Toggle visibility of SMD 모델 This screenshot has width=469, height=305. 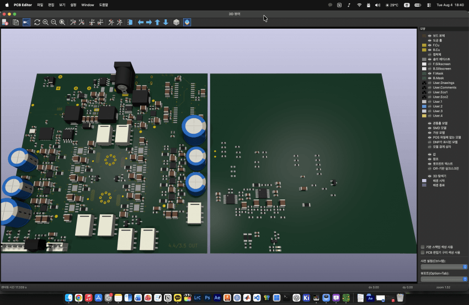[429, 128]
